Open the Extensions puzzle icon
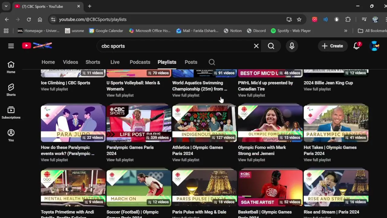This screenshot has width=387, height=218. 348,19
